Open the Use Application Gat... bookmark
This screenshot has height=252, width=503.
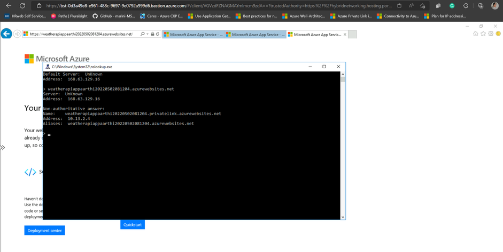[x=210, y=16]
